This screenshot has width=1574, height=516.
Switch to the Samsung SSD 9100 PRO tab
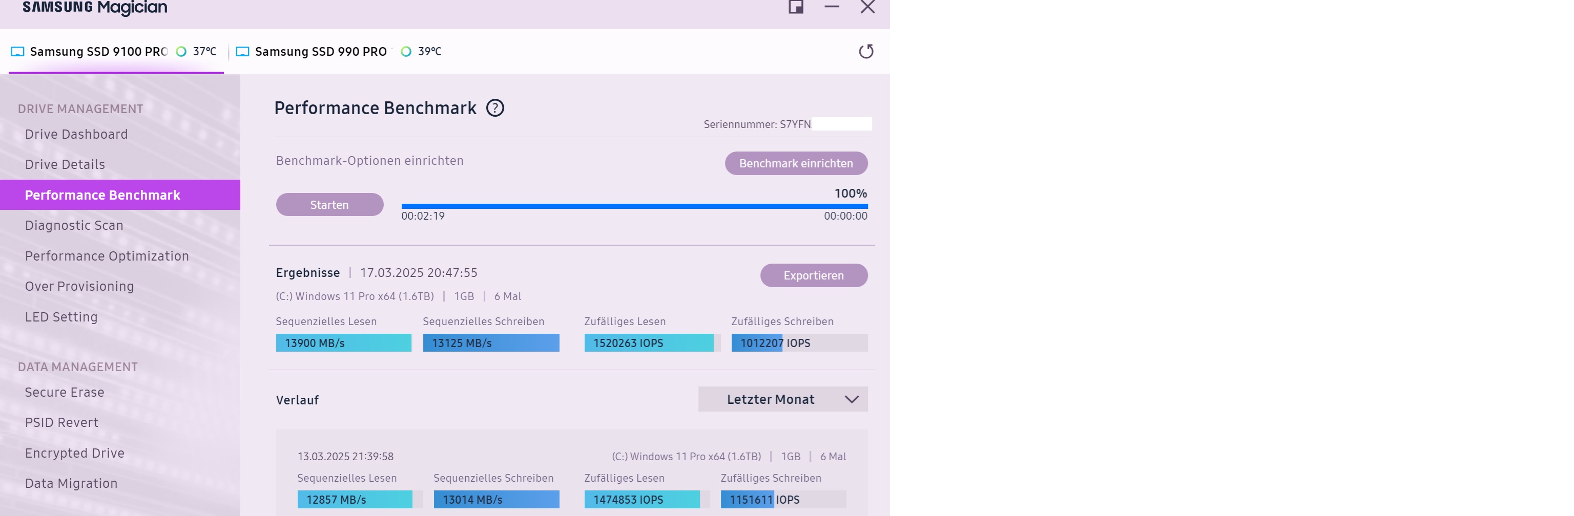98,51
